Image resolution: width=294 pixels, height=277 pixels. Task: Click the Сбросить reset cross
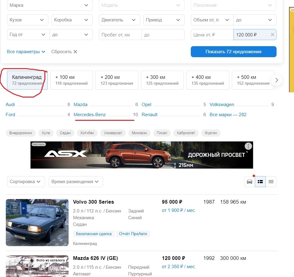75,52
